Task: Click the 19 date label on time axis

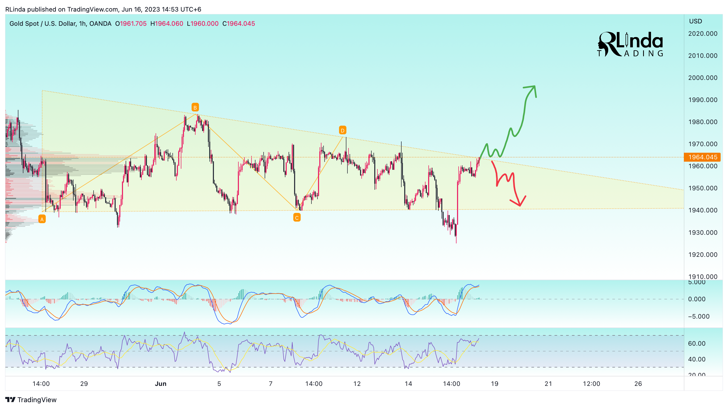Action: coord(495,384)
